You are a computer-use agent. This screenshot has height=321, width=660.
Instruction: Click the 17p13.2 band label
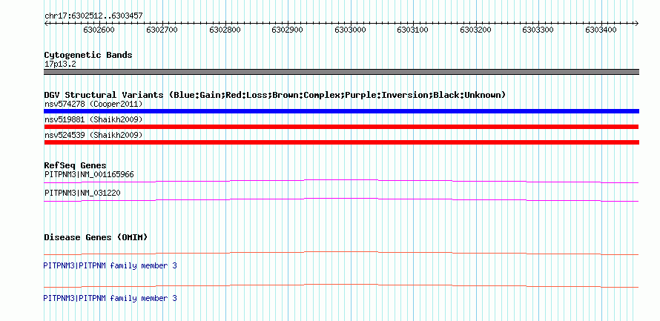pyautogui.click(x=60, y=64)
